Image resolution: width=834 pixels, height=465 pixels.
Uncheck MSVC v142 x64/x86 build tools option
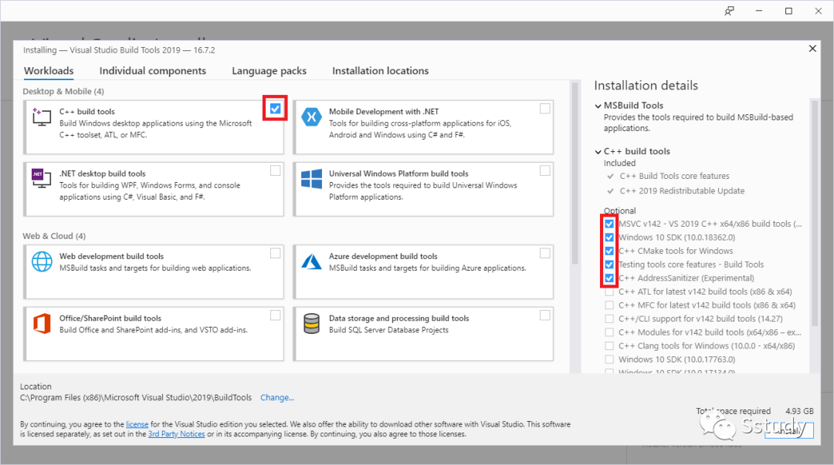[609, 224]
